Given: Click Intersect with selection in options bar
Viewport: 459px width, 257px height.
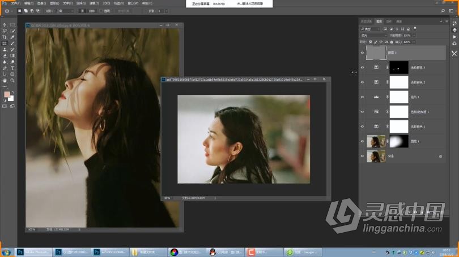Looking at the screenshot, I should click(38, 11).
